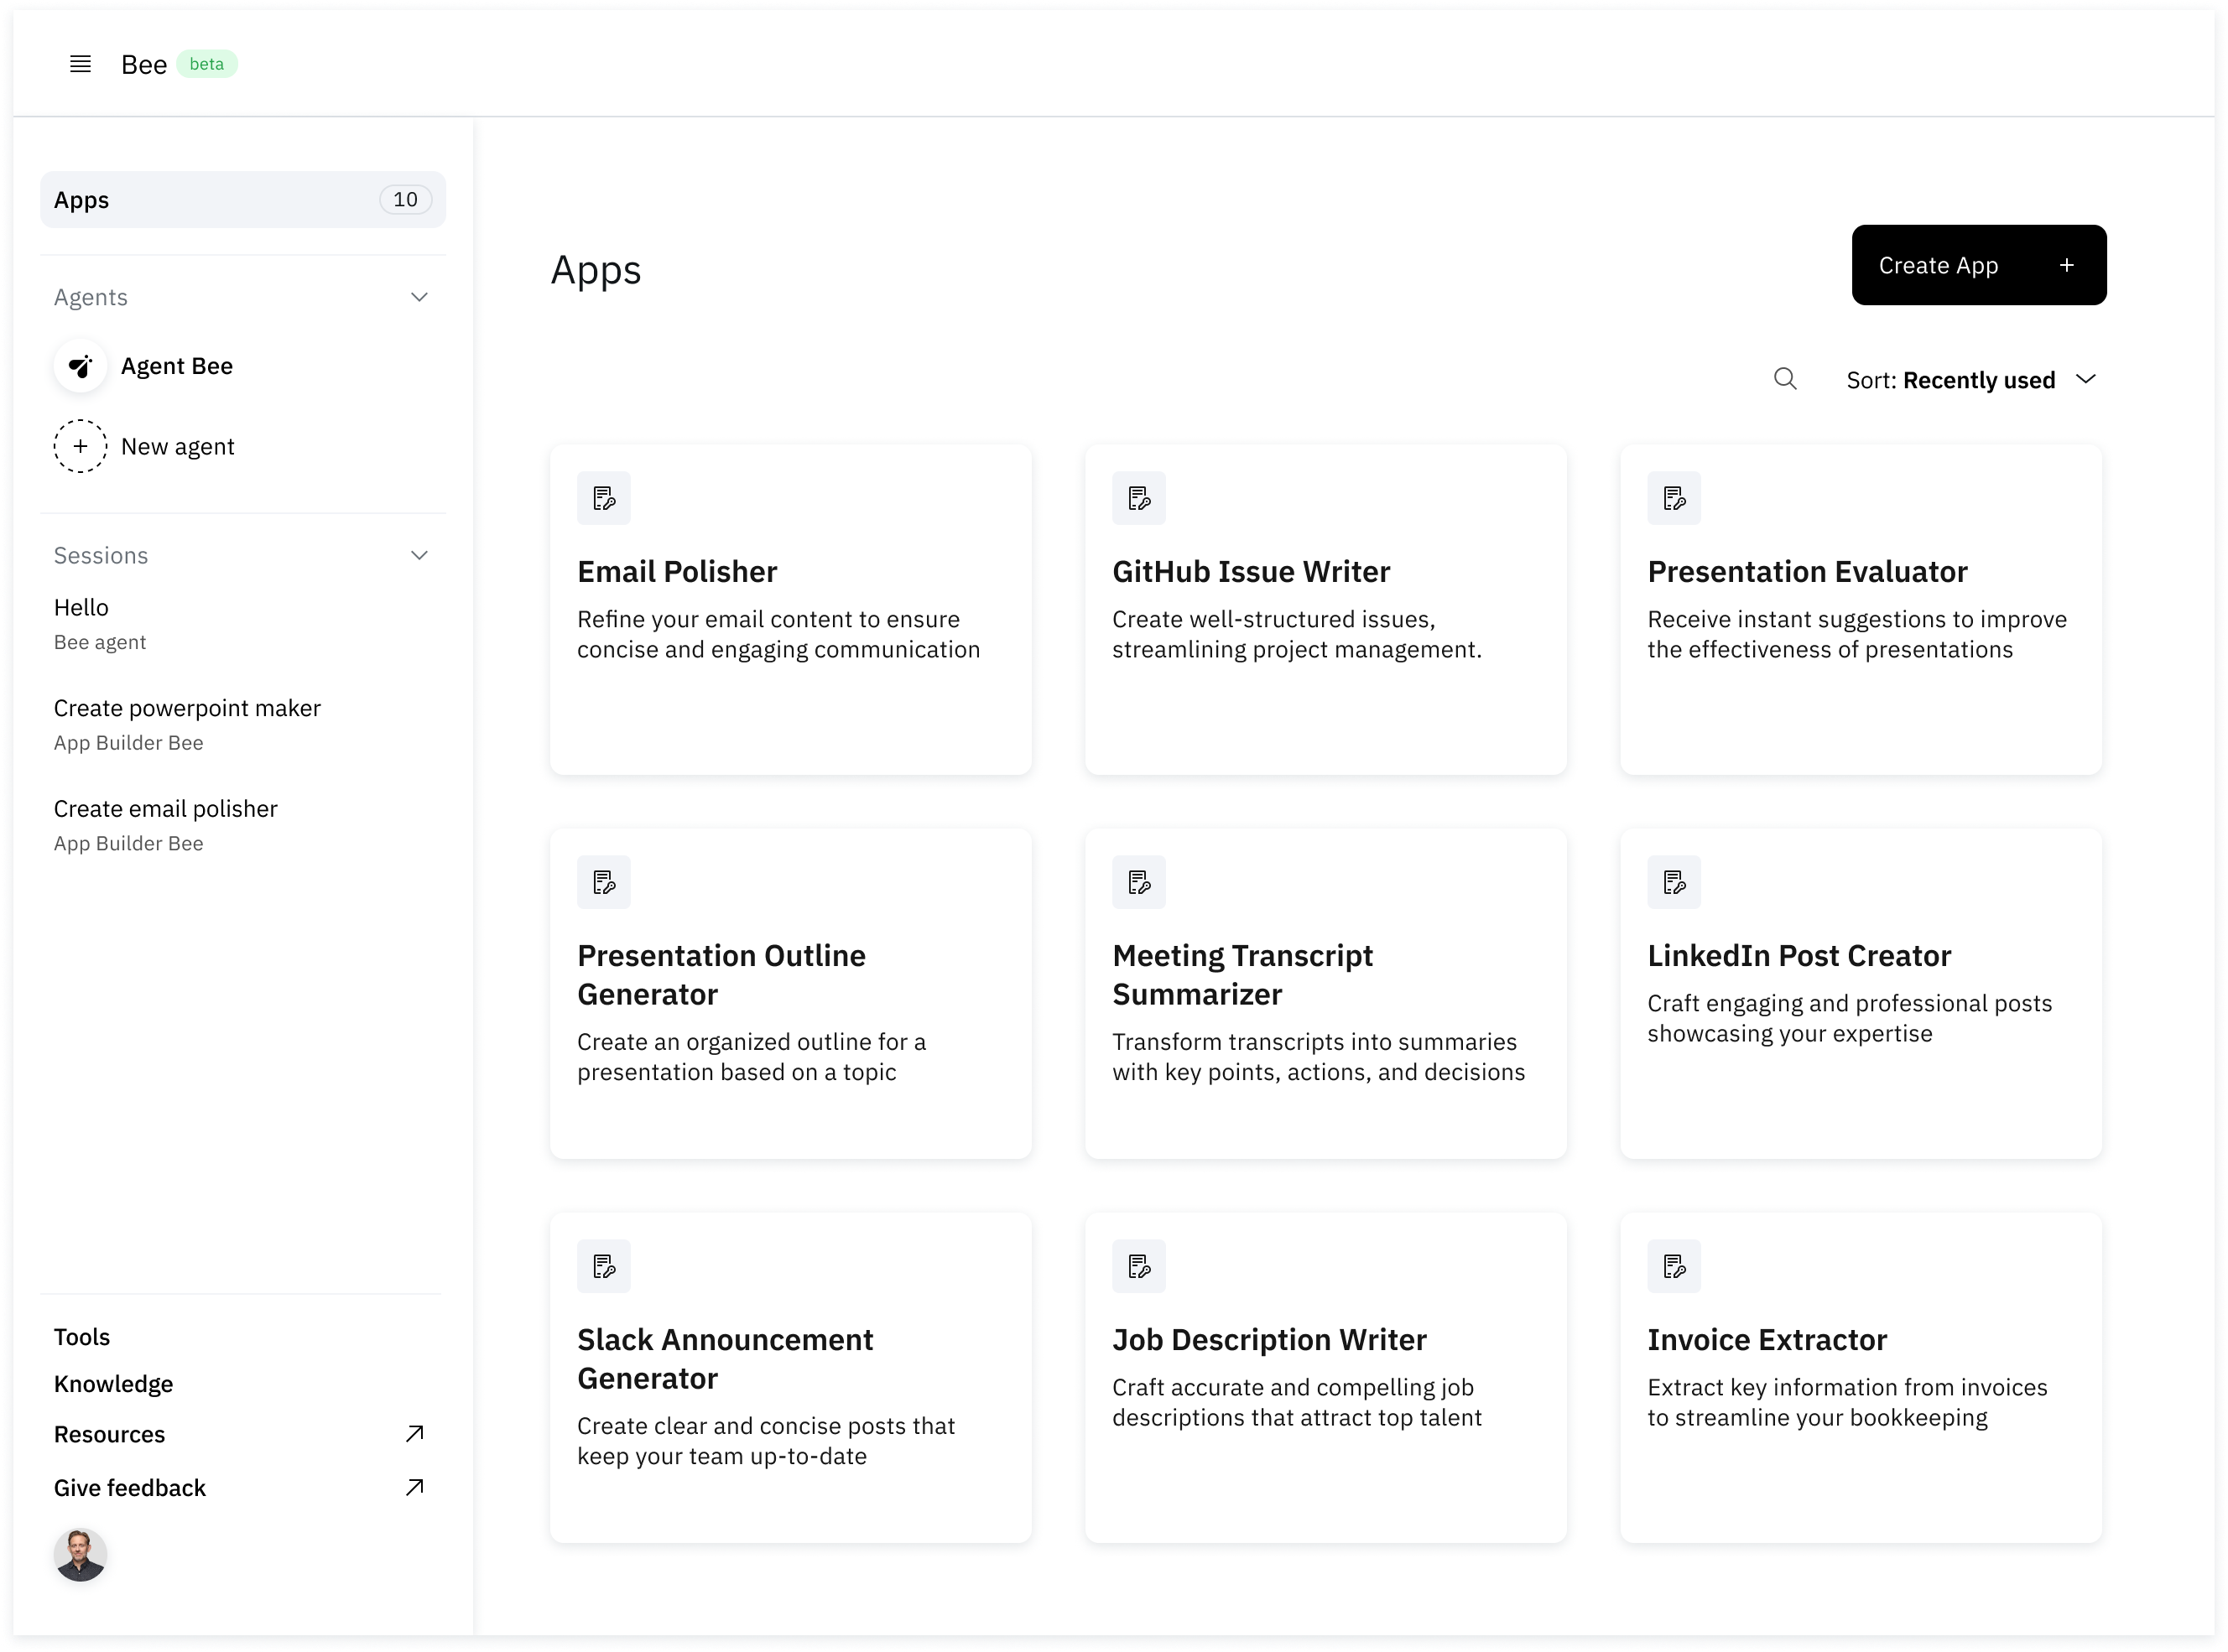2228x1652 pixels.
Task: Select the Apps section in the sidebar
Action: click(x=243, y=199)
